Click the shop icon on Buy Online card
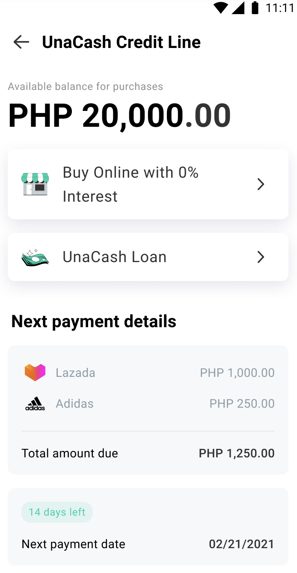 click(35, 184)
